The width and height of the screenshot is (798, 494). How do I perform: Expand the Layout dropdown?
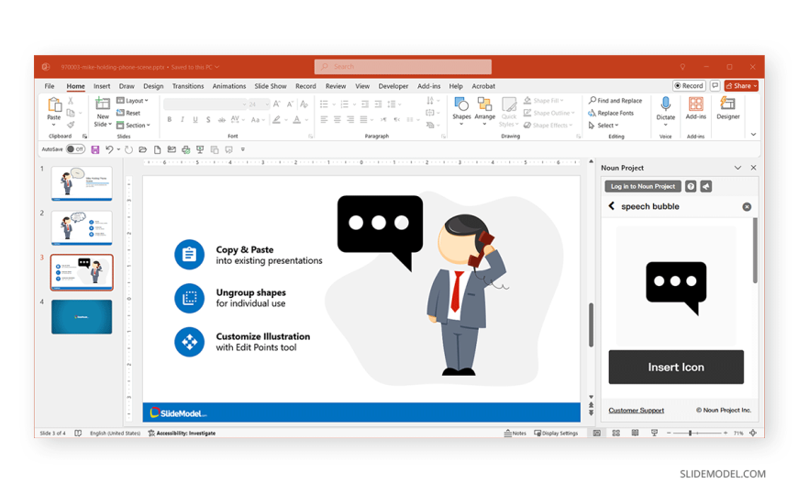click(132, 101)
